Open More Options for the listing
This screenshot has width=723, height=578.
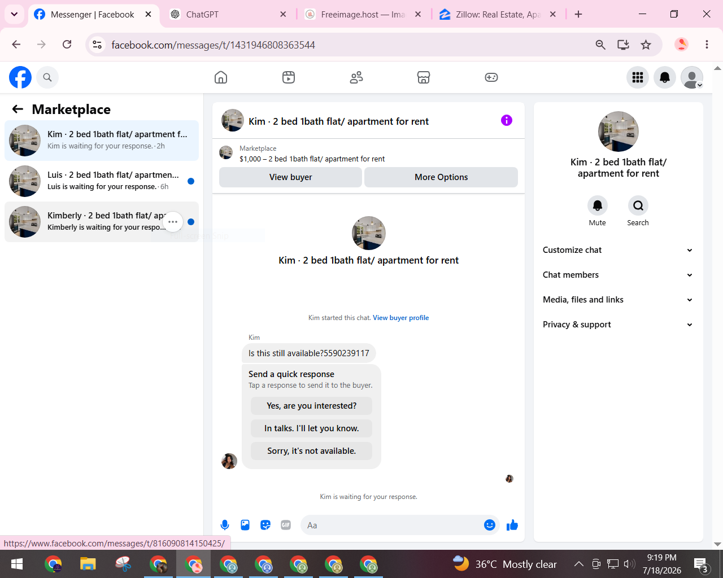[x=441, y=177]
